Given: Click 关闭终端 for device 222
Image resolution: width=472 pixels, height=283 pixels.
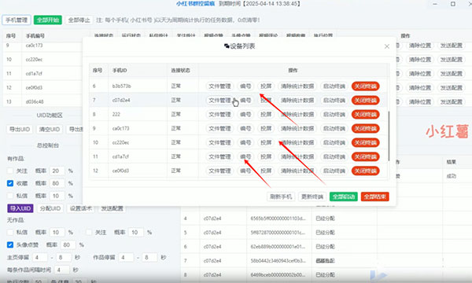Looking at the screenshot, I should point(366,115).
